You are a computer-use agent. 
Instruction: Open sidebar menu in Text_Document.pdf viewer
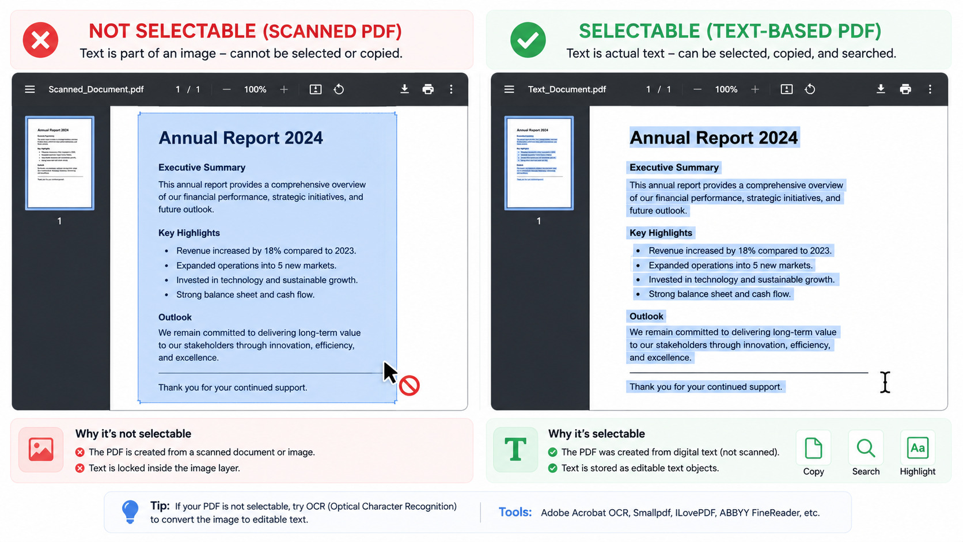coord(509,89)
